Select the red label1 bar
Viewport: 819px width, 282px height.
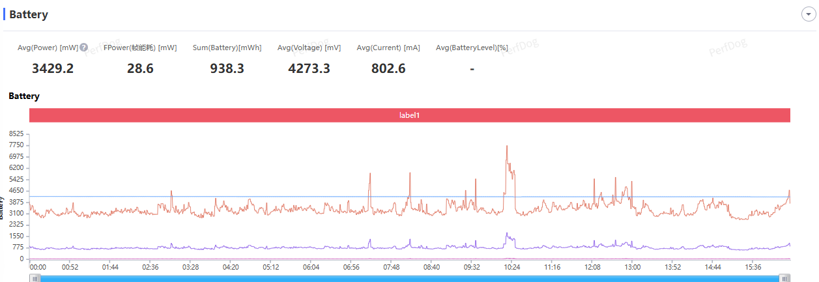(409, 115)
